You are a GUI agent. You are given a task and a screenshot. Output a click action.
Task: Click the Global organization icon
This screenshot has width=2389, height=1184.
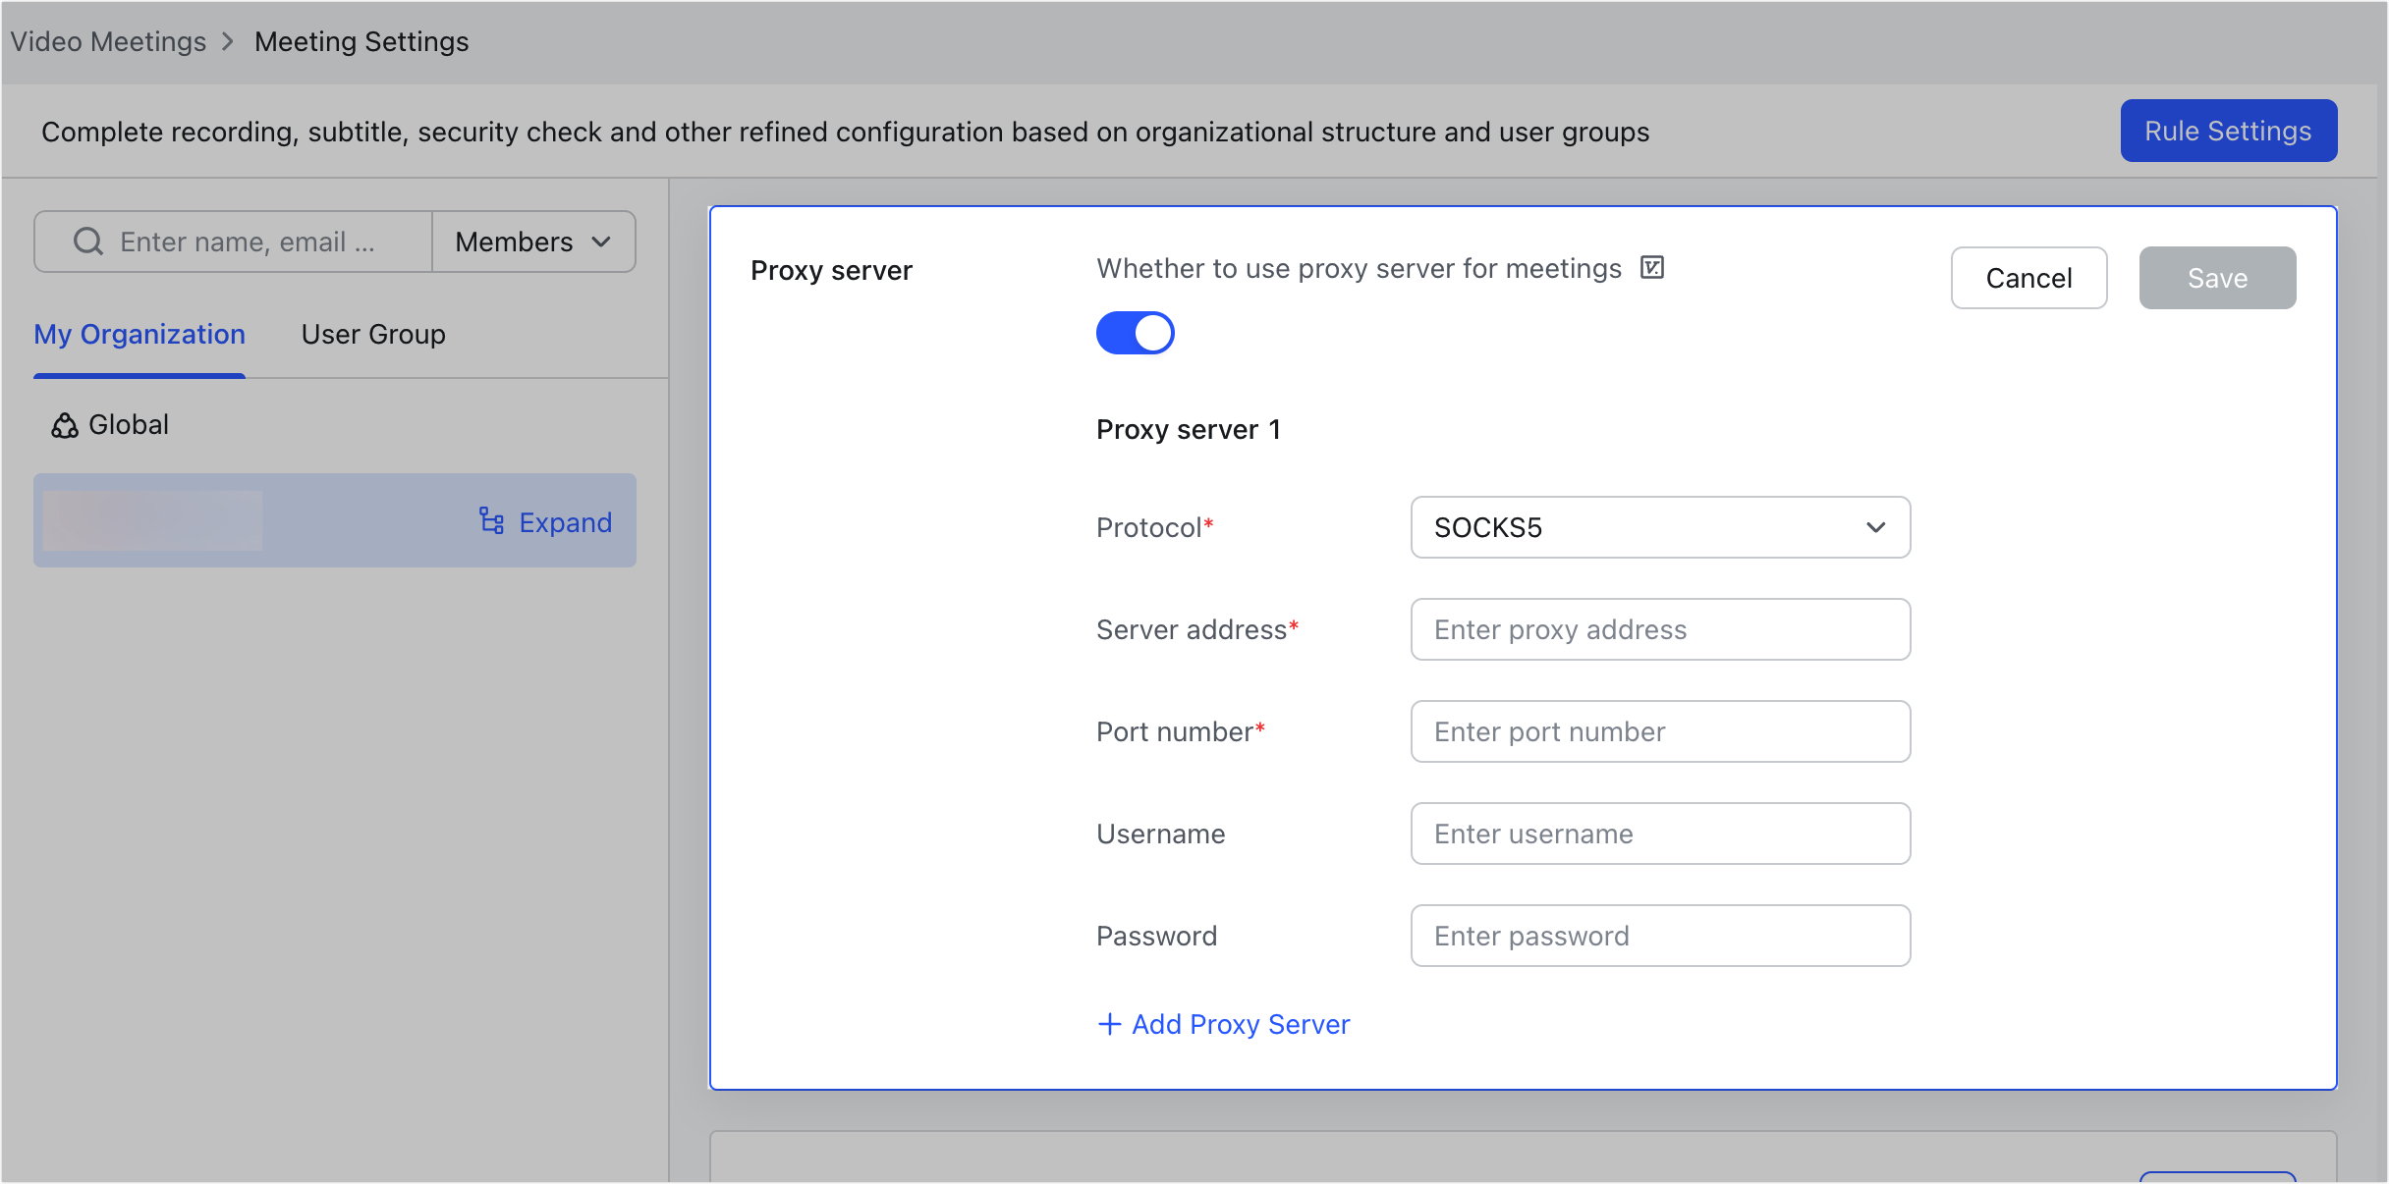coord(65,425)
